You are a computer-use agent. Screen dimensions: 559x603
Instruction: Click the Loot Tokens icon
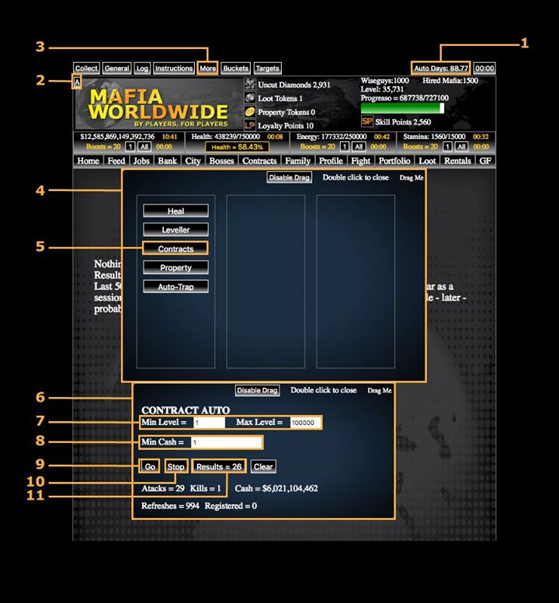coord(250,98)
